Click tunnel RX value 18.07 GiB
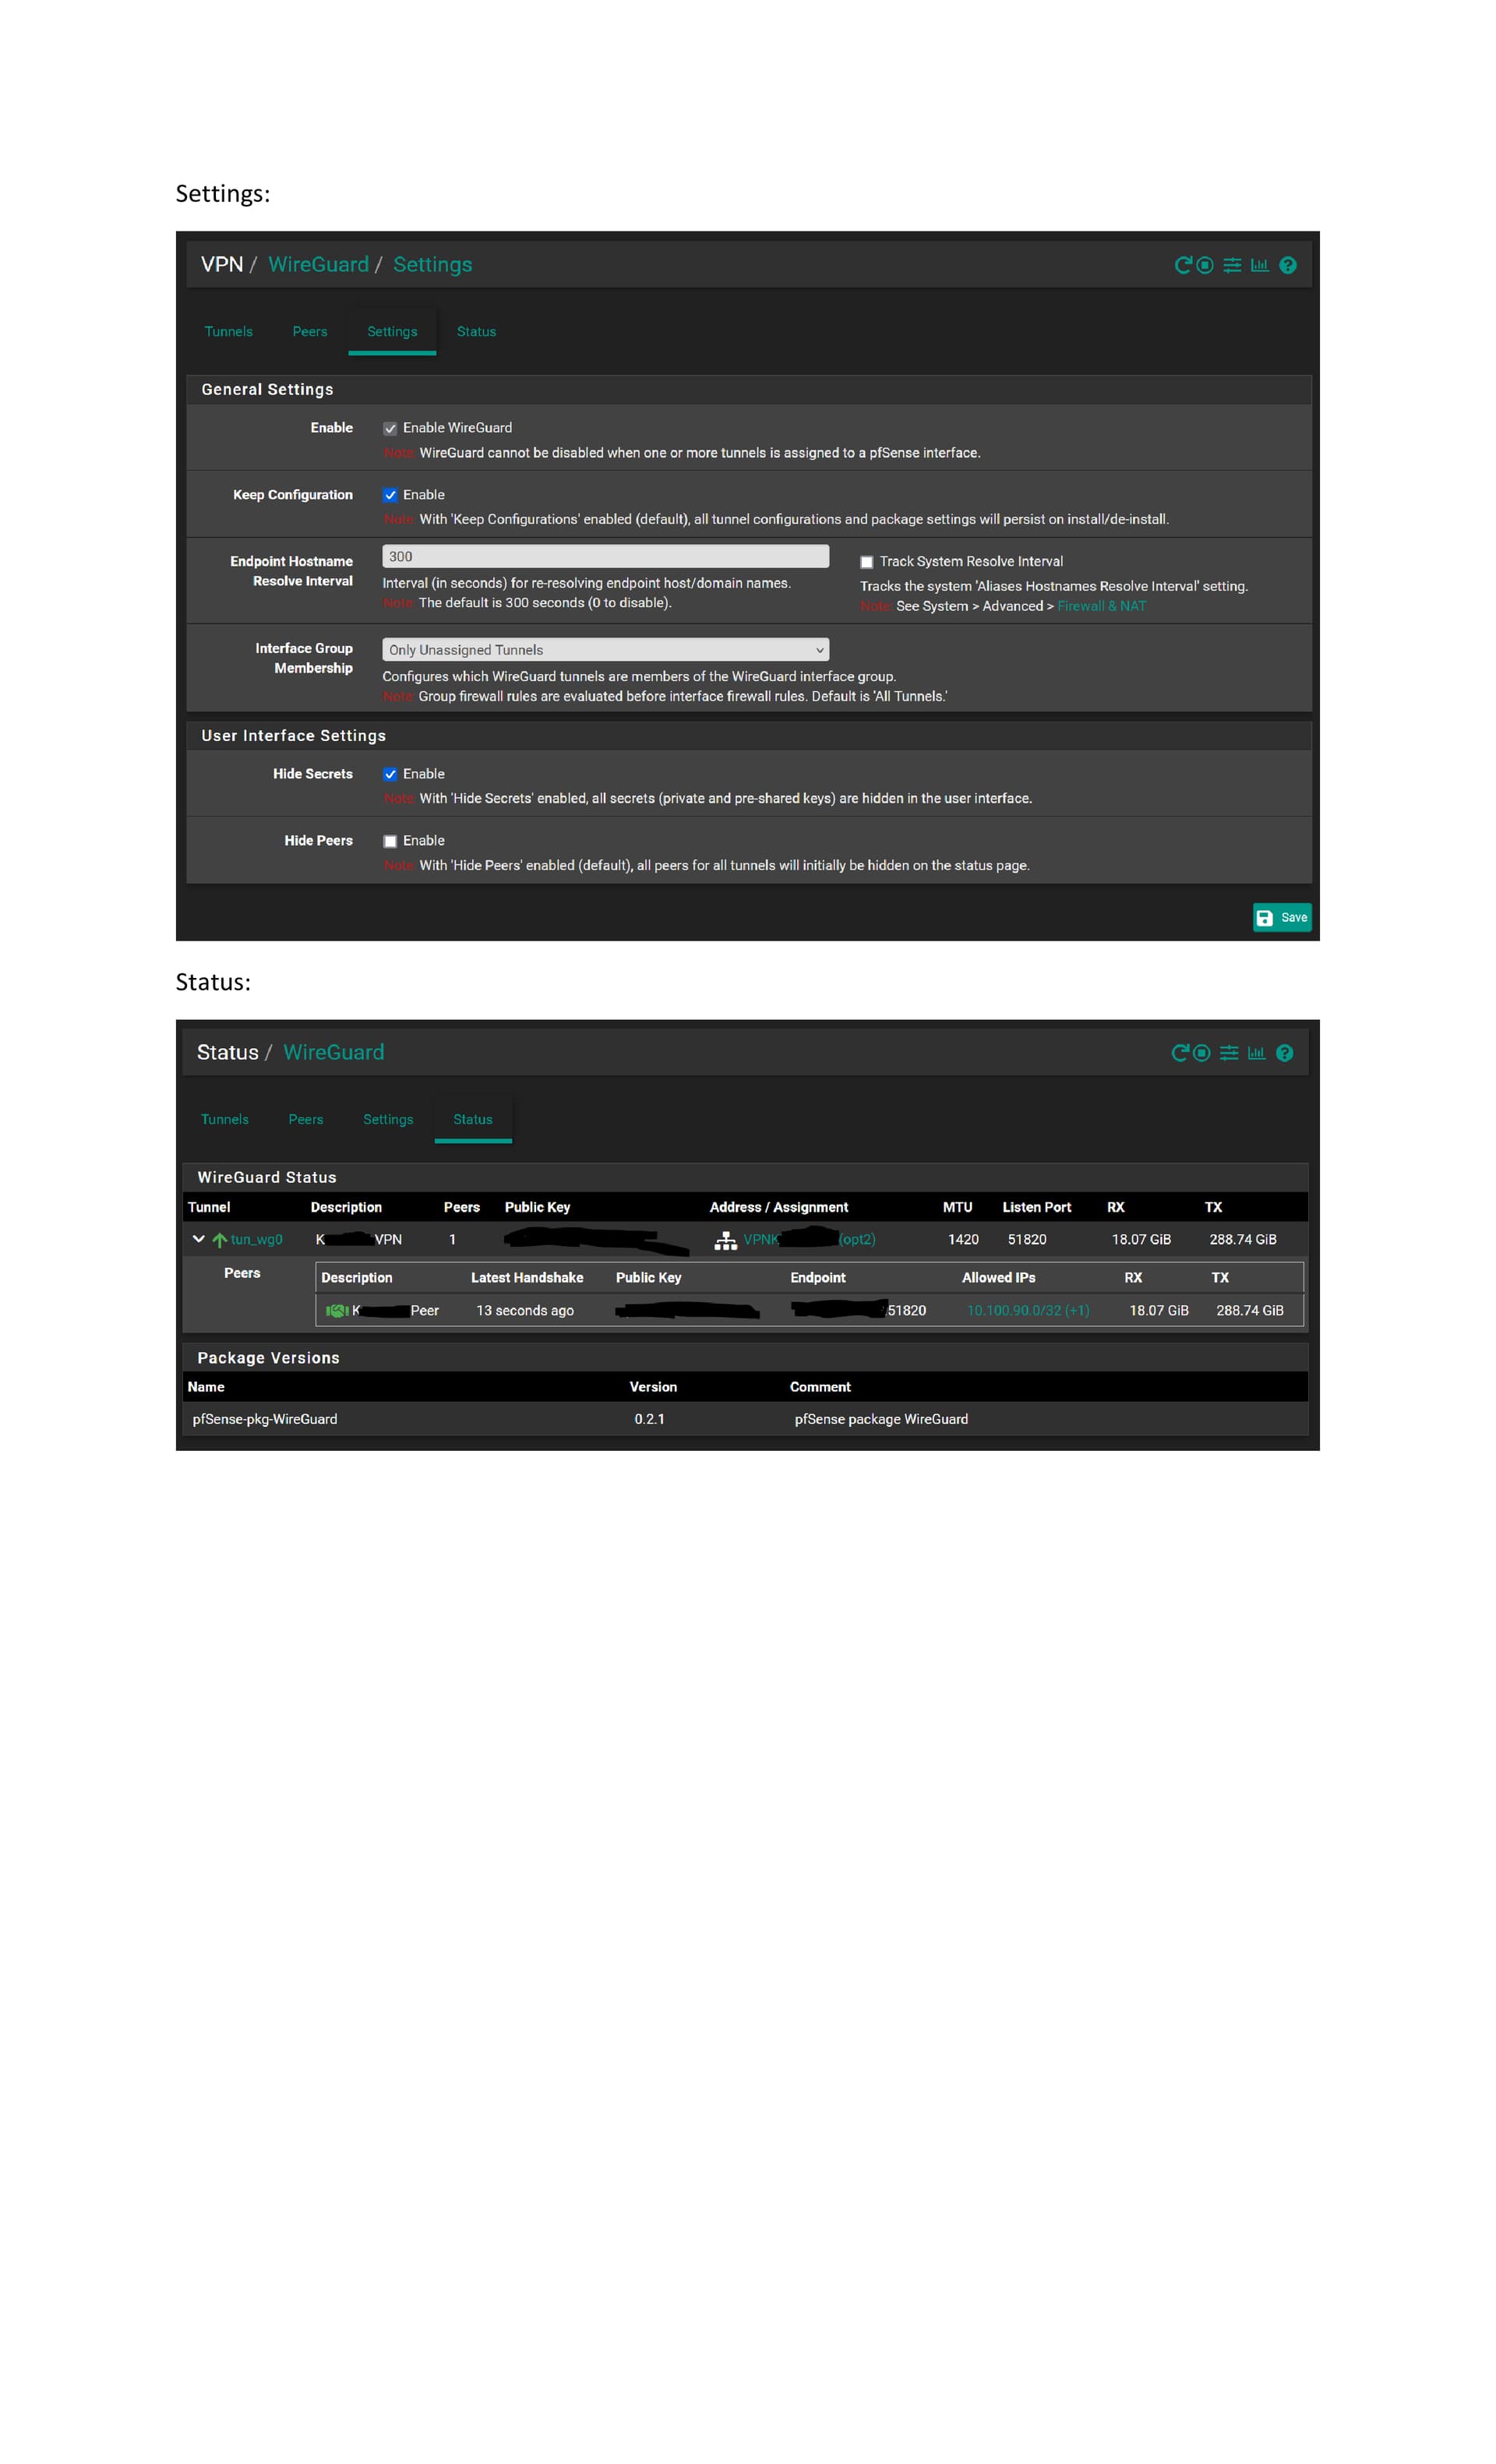 pos(1141,1240)
